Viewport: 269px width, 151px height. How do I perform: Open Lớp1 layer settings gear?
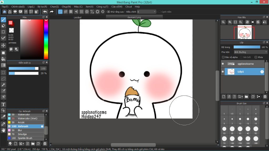[x=262, y=72]
